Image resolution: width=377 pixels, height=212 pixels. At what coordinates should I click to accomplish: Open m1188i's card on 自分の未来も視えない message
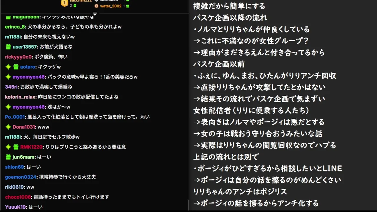click(13, 37)
